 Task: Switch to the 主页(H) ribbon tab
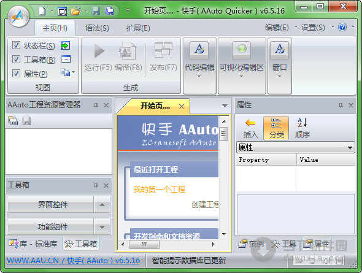[x=55, y=28]
